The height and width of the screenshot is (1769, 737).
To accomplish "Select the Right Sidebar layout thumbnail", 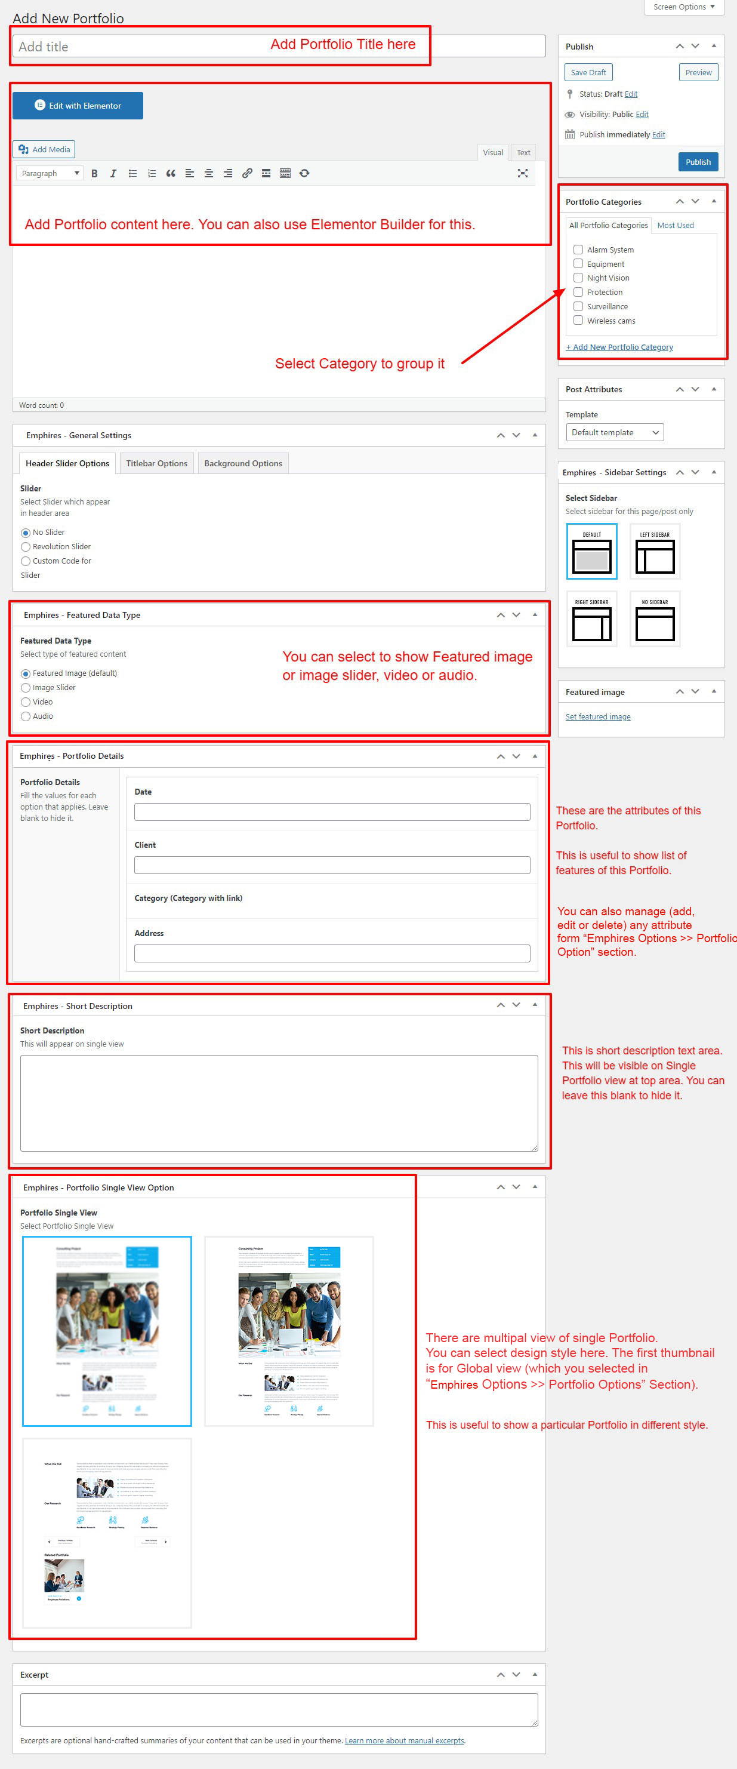I will click(591, 619).
